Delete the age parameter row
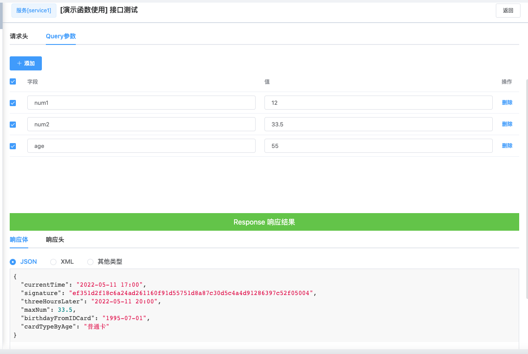The image size is (528, 354). pos(507,145)
